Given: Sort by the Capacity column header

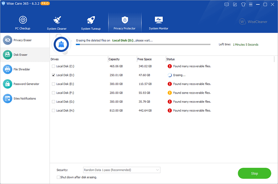Looking at the screenshot, I should coord(114,59).
